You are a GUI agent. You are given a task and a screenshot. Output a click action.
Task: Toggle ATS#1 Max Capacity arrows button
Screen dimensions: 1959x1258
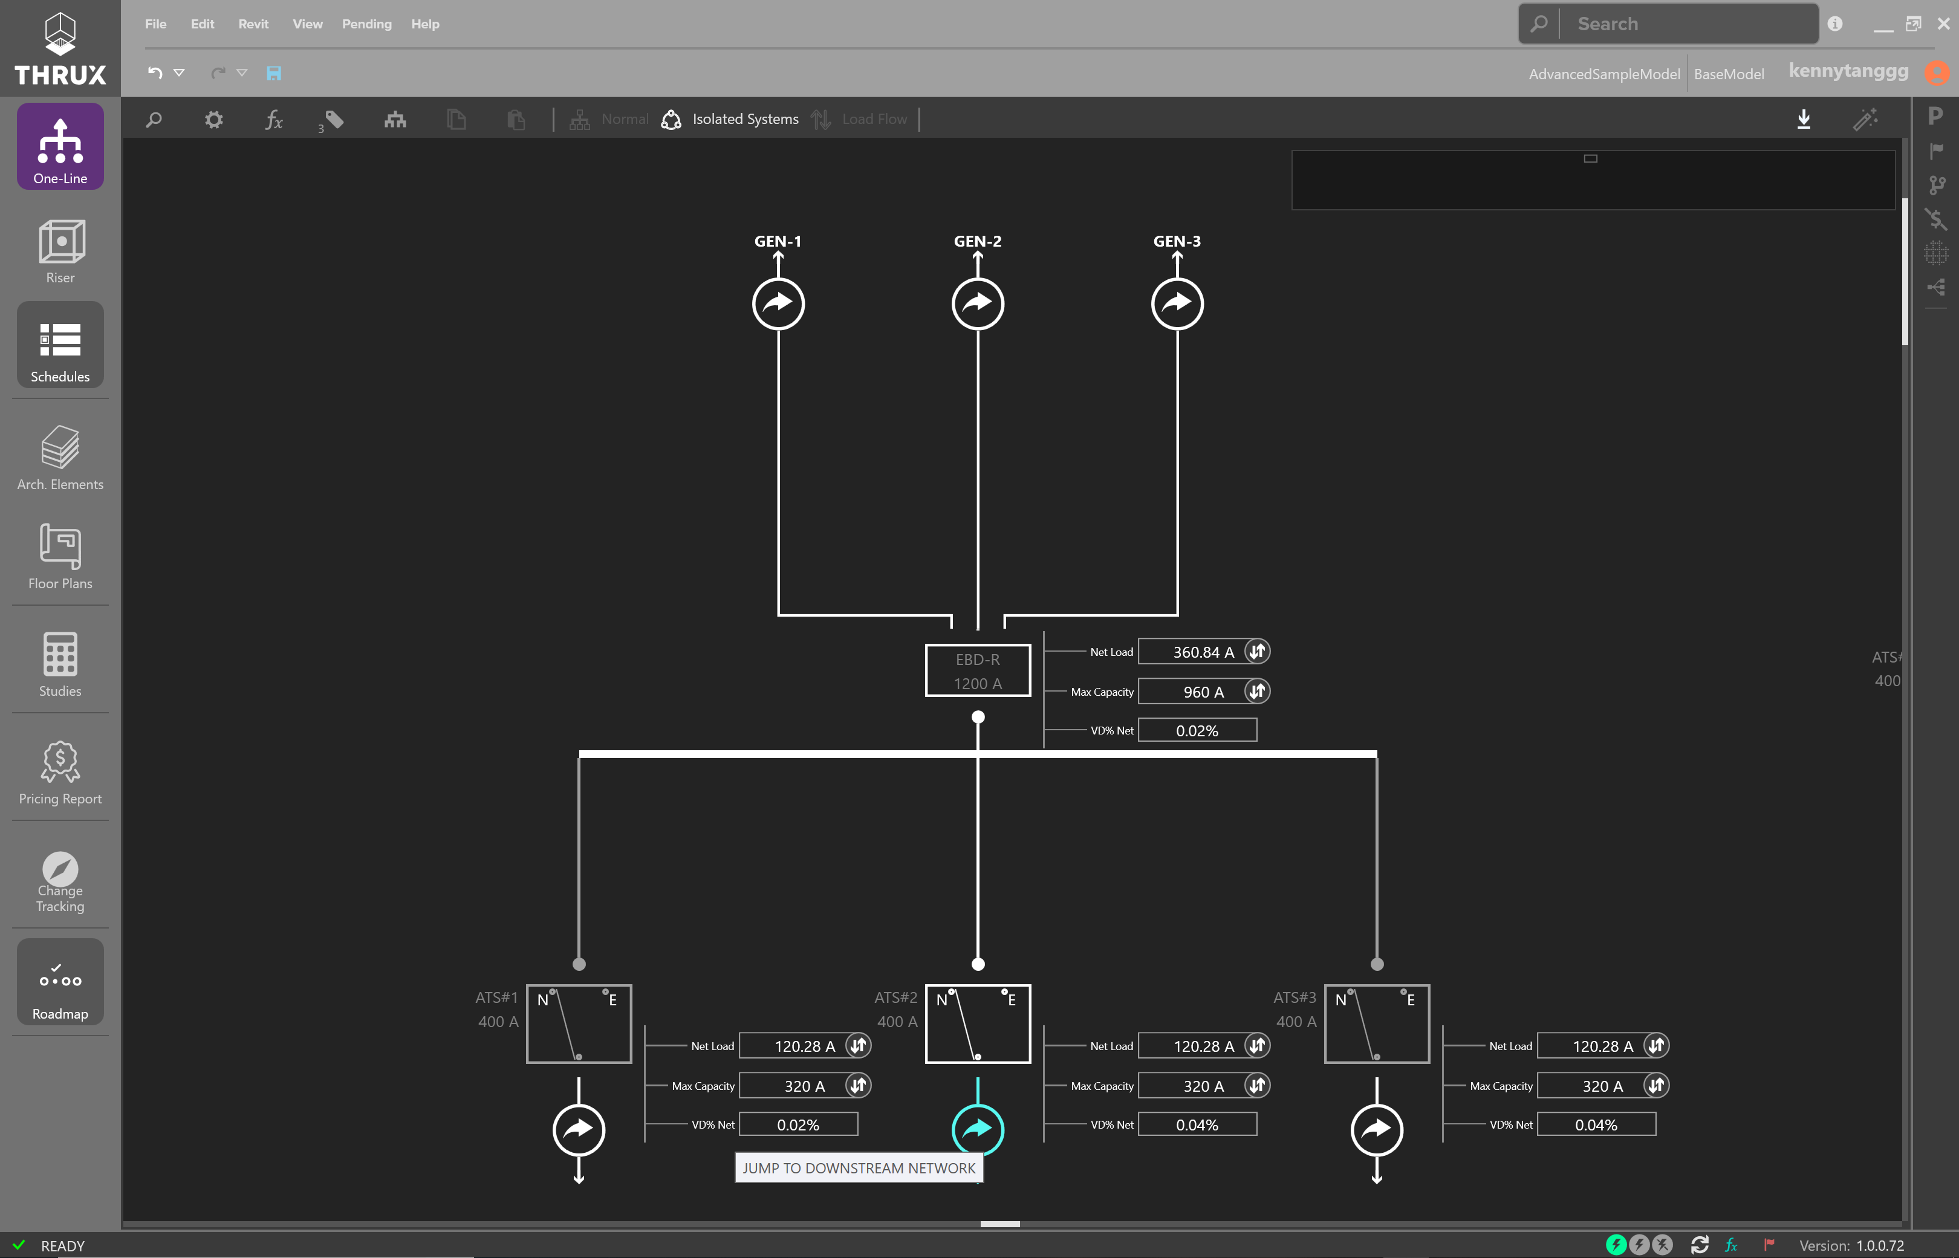(858, 1085)
